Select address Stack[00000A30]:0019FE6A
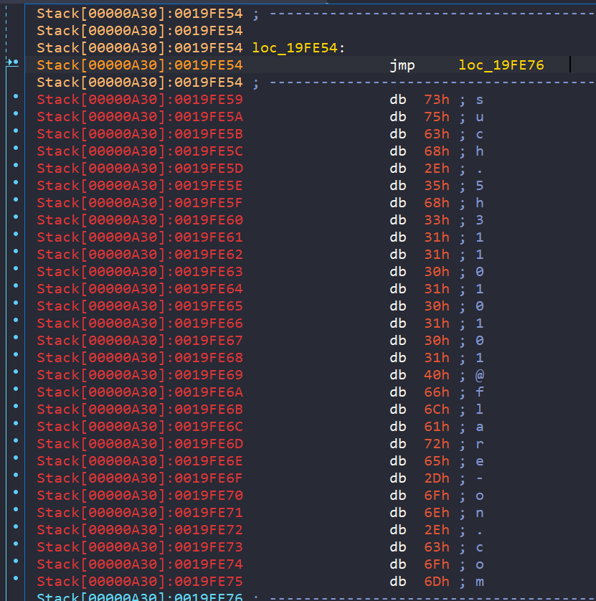 pyautogui.click(x=140, y=392)
